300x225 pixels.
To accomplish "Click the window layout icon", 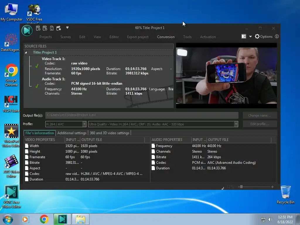I will pos(244,36).
